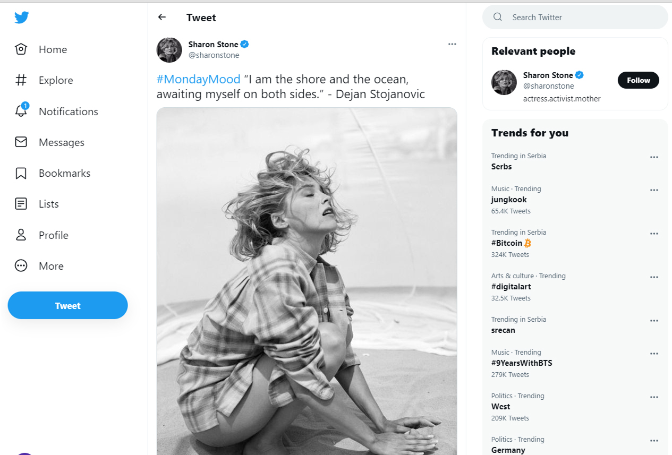Viewport: 672px width, 455px height.
Task: Open the Explore hashtag icon
Action: (21, 80)
